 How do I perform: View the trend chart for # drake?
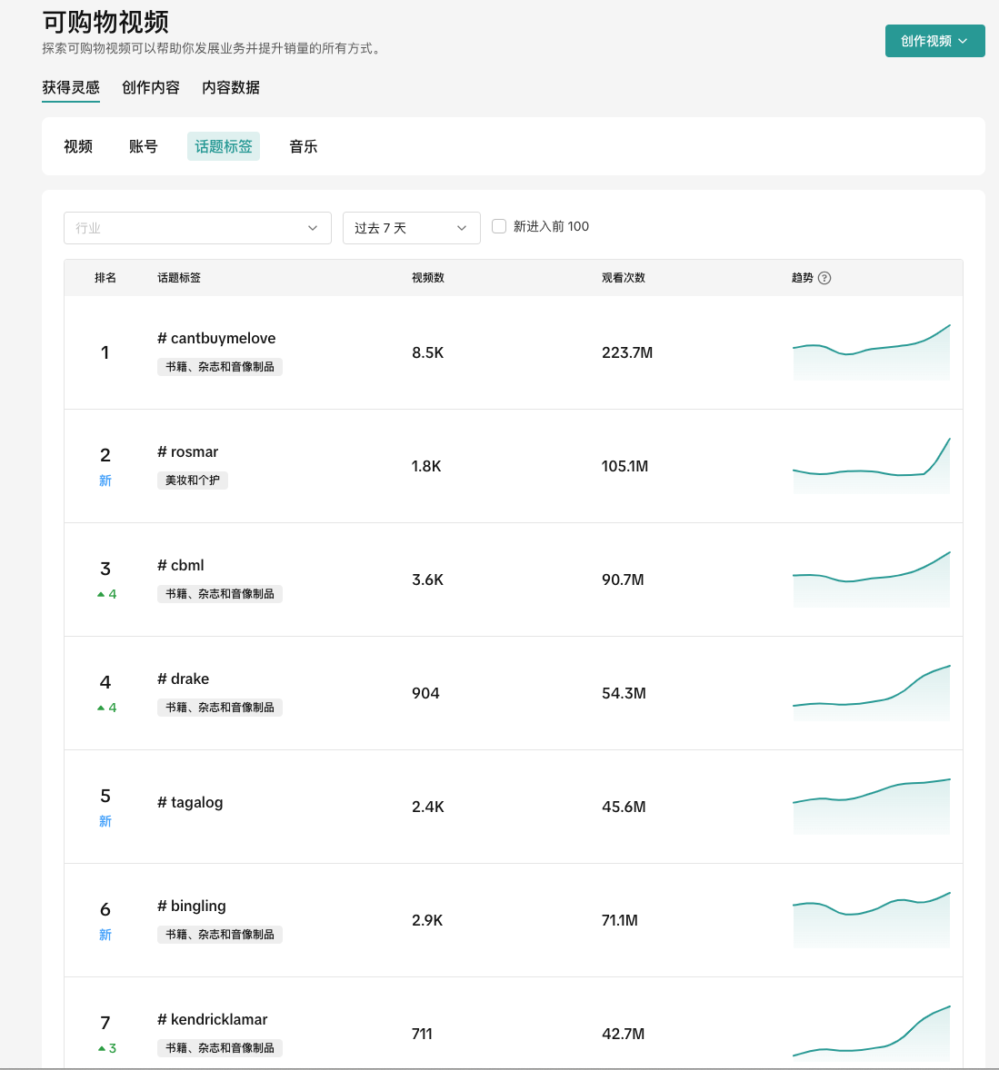pyautogui.click(x=871, y=693)
